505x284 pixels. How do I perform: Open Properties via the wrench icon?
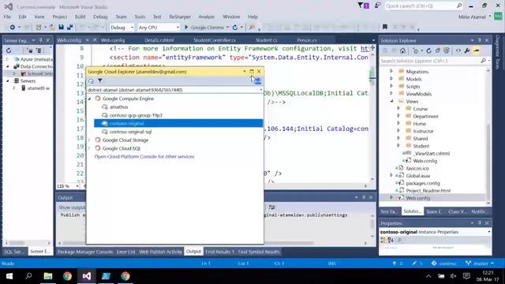467,50
